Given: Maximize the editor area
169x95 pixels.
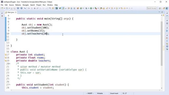Looking at the screenshot, I should click(x=162, y=12).
